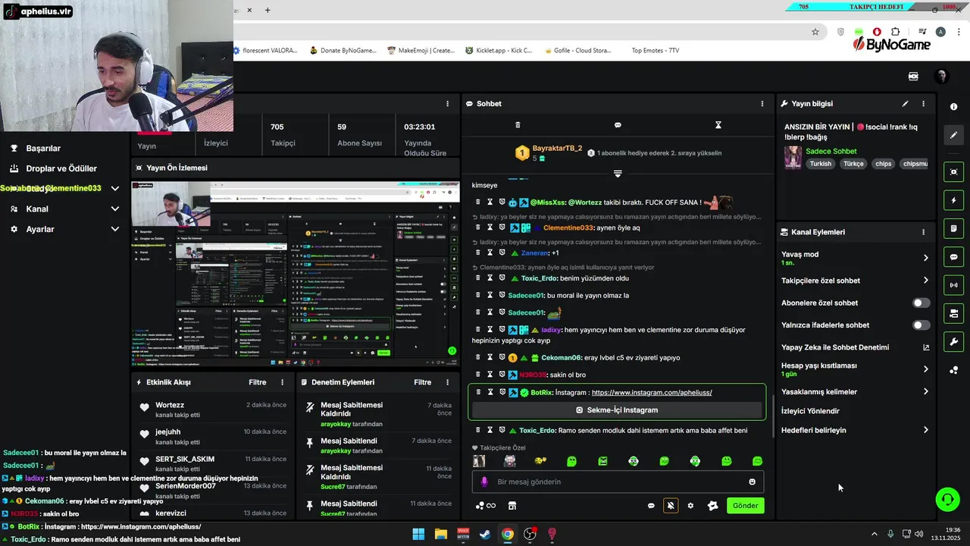Screen dimensions: 970x546
Task: Click the speech bubble icon in right sidebar
Action: click(954, 257)
